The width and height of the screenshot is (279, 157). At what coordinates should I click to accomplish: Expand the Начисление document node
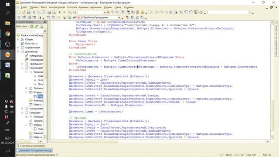click(x=22, y=109)
